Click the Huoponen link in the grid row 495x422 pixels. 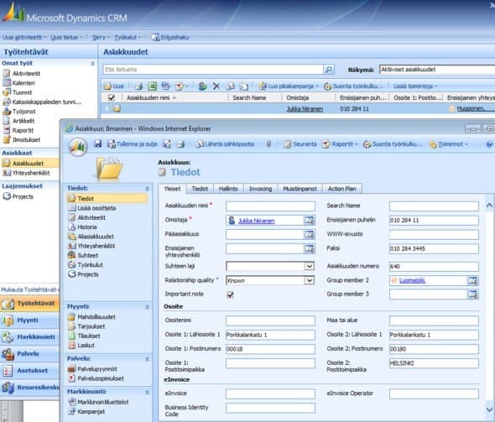coord(472,108)
